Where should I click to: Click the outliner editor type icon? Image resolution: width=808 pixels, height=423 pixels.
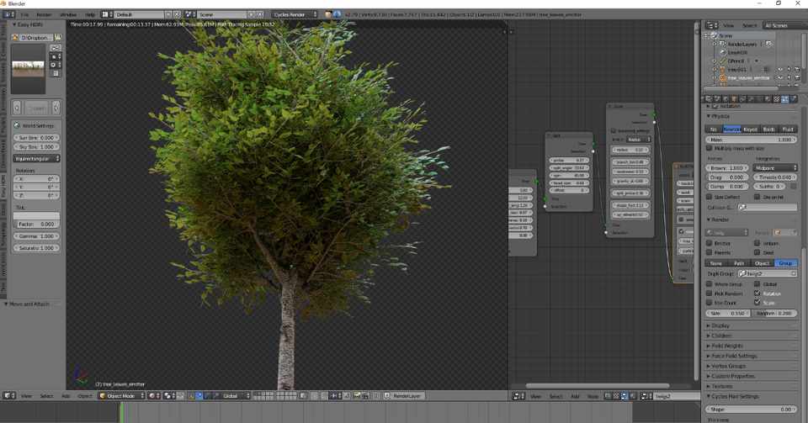pos(711,25)
